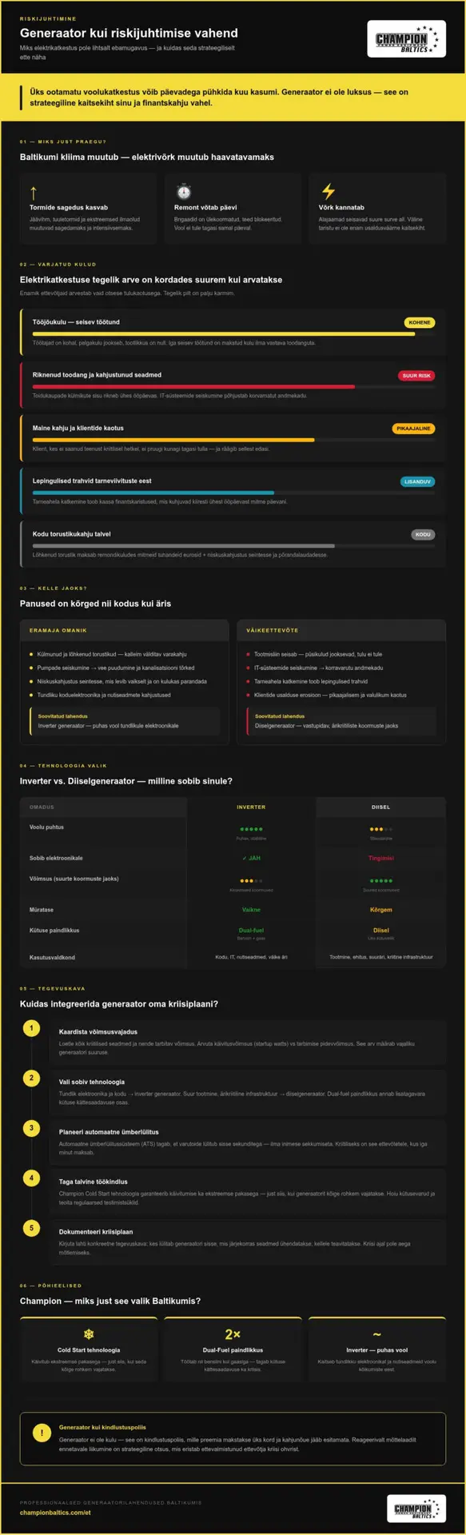Click the exclamation icon beside Generaator kui kindlustuspoliis

[42, 1433]
